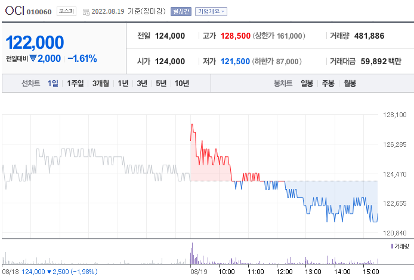Show the 3년 line chart

coord(142,83)
